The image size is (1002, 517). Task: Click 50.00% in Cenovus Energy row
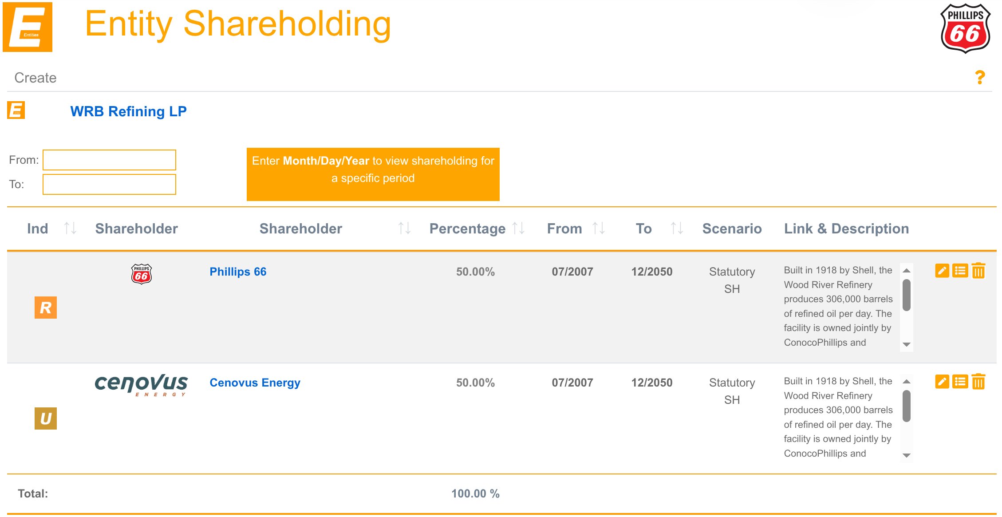point(475,383)
